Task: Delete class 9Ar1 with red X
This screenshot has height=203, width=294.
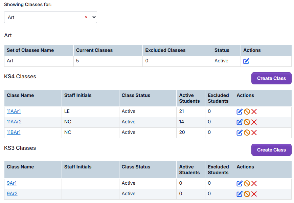Action: pyautogui.click(x=254, y=183)
